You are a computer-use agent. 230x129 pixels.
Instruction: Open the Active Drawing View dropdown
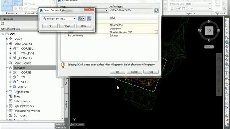[x=19, y=29]
